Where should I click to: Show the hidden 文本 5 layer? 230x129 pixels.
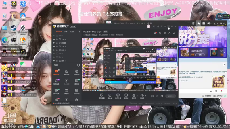(x=54, y=36)
